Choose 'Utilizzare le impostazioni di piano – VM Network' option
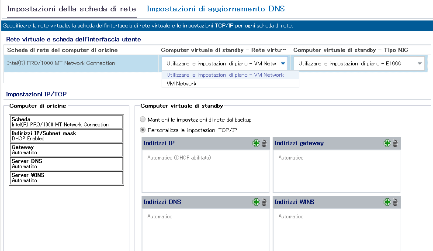Screen dimensions: 433x251 tap(230, 75)
